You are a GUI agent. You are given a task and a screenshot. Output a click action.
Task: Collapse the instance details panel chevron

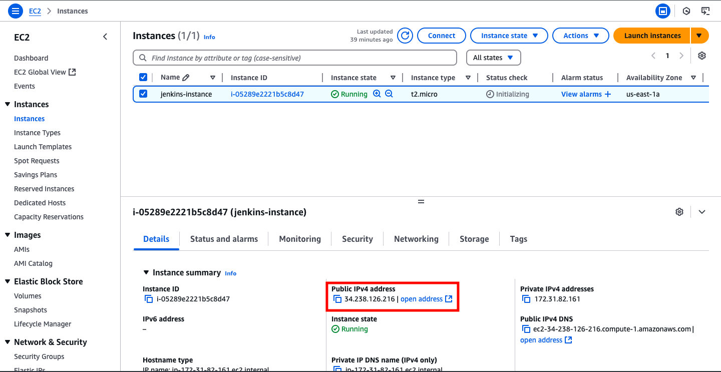pyautogui.click(x=702, y=212)
